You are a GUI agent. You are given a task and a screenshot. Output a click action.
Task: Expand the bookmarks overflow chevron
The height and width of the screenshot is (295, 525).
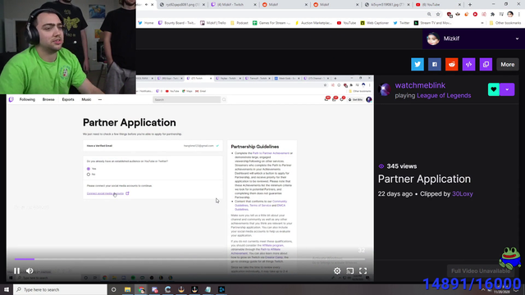coord(482,23)
